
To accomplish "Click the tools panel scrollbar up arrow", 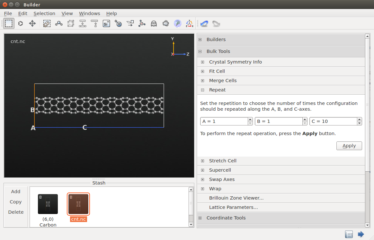I will [367, 36].
